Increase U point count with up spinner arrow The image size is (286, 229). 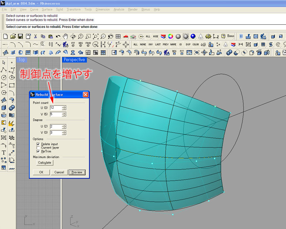tap(64, 107)
